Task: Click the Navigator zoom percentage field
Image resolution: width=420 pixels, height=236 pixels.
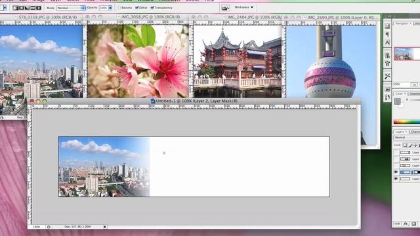Action: [x=401, y=85]
